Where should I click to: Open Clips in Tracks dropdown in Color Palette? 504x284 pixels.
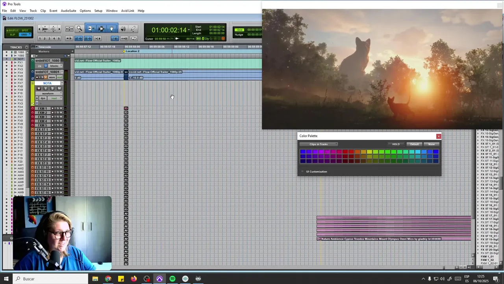(319, 144)
